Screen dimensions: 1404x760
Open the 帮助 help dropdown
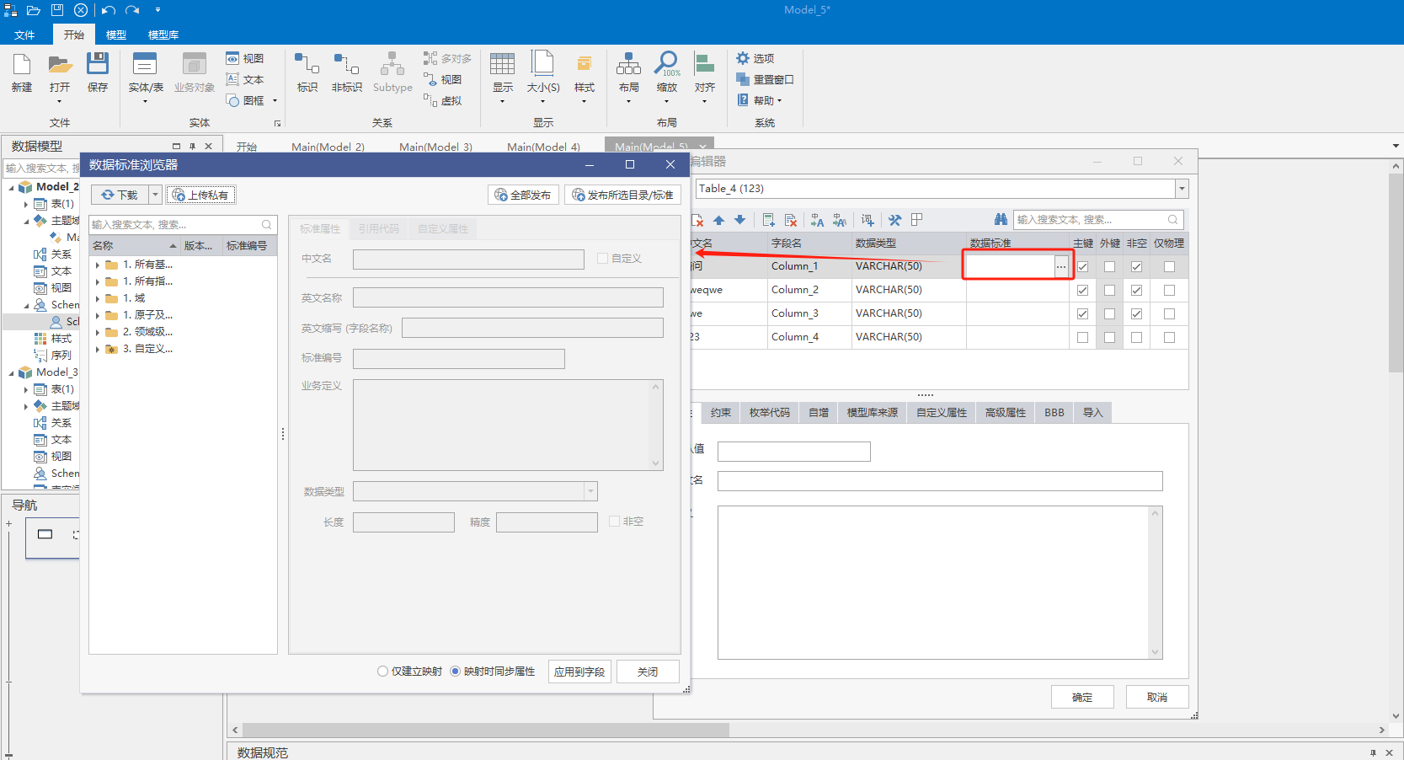pos(761,100)
